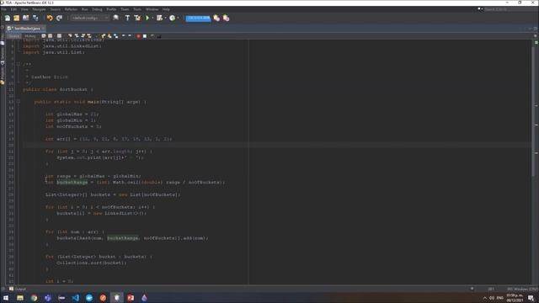Image resolution: width=539 pixels, height=303 pixels.
Task: Click the Search field at the top right
Action: pyautogui.click(x=510, y=9)
